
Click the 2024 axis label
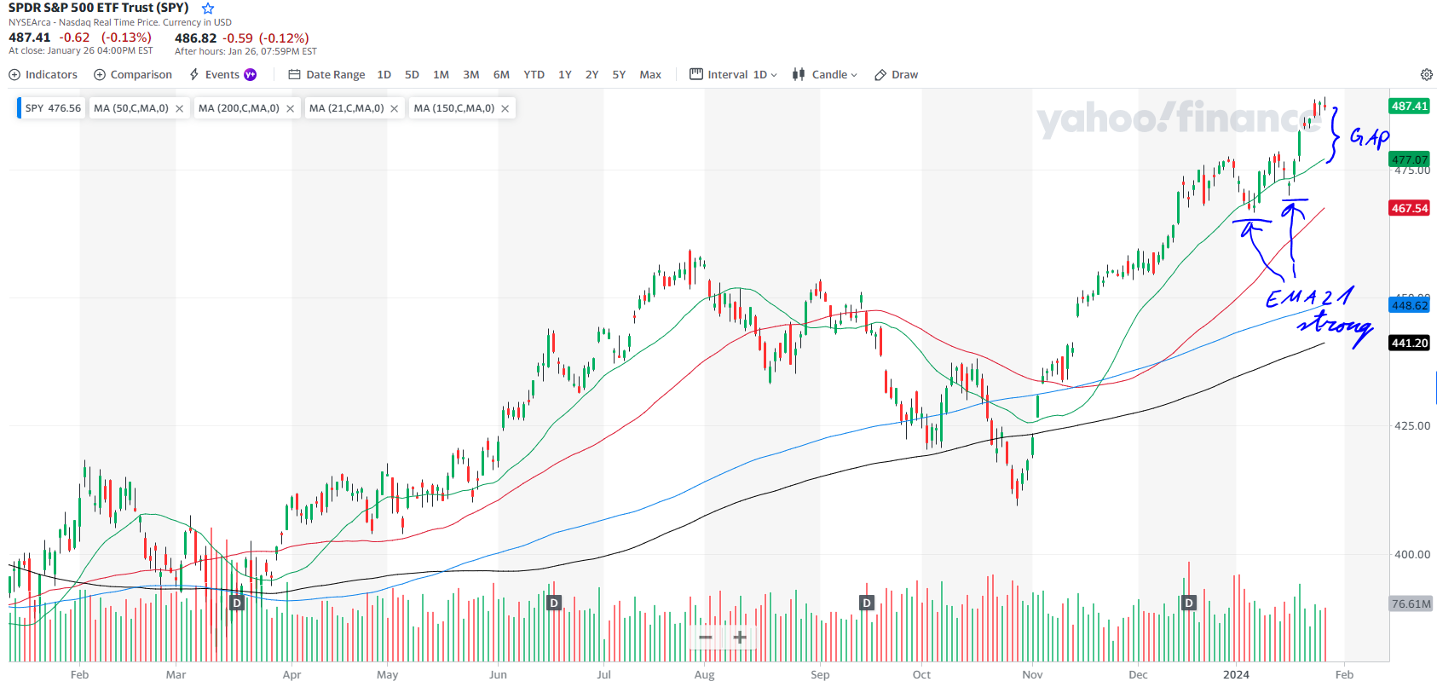[x=1236, y=674]
